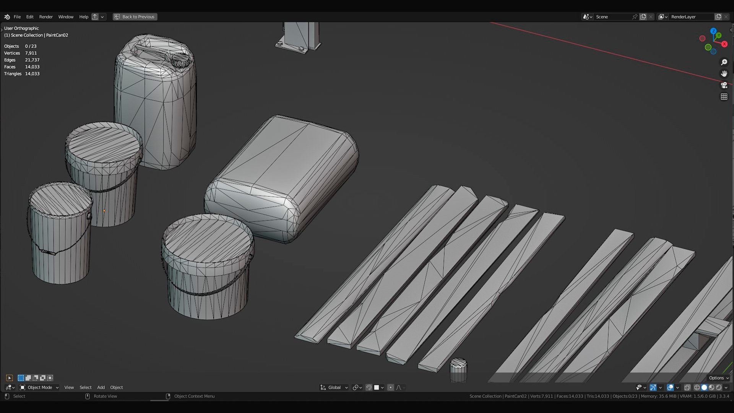
Task: Click the red X axis gizmo ball
Action: click(724, 44)
